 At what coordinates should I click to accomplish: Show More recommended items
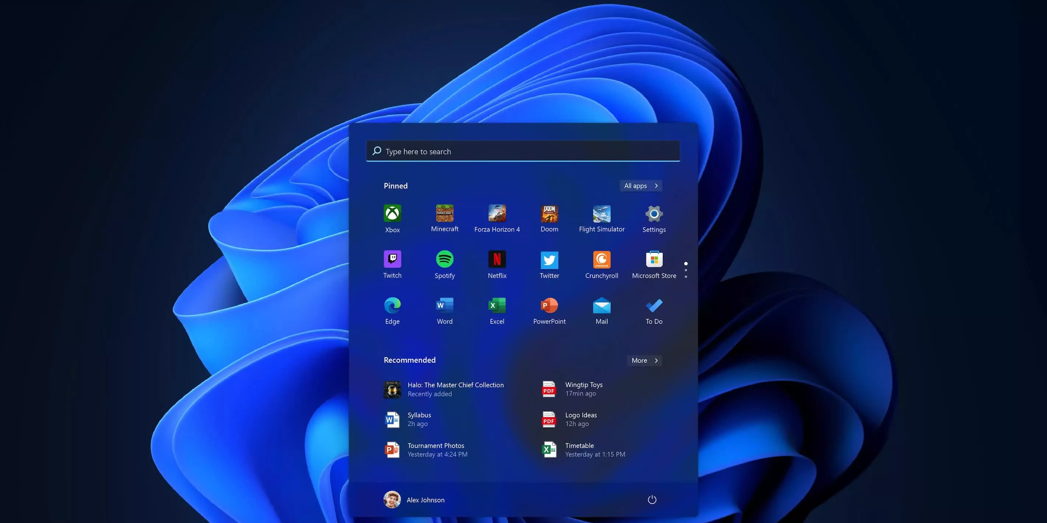tap(644, 360)
